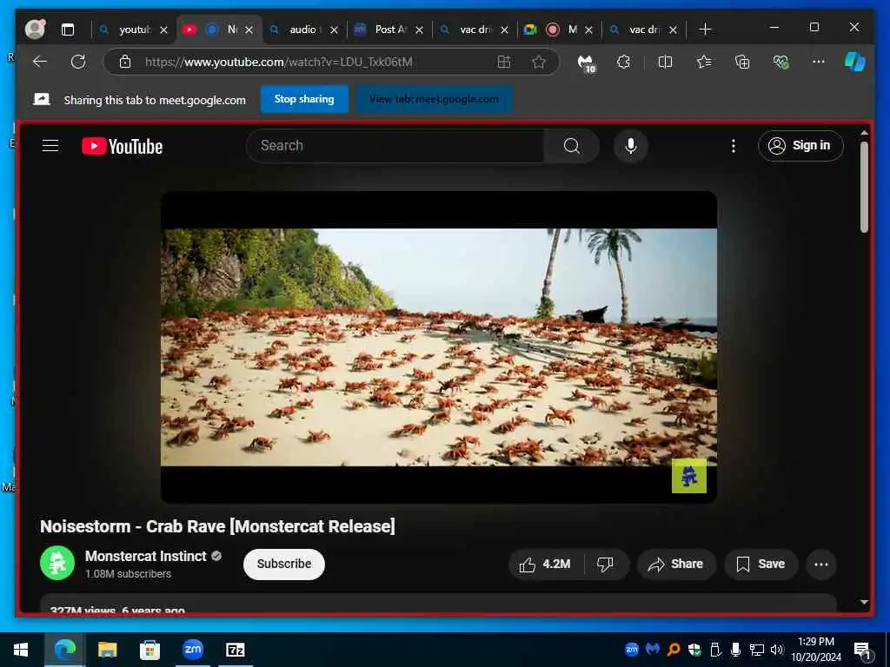The width and height of the screenshot is (890, 667).
Task: Close the Post A tab
Action: tap(420, 30)
